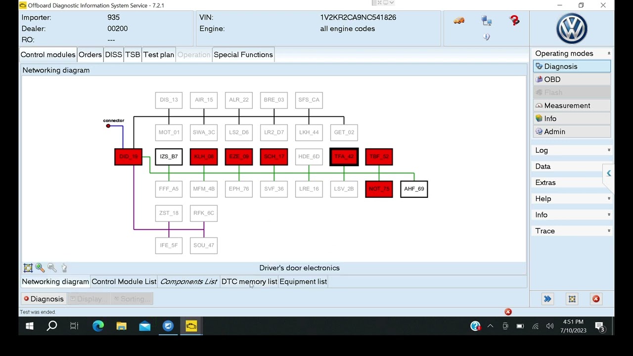Image resolution: width=633 pixels, height=356 pixels.
Task: Click the ODIS app icon on taskbar
Action: point(191,326)
